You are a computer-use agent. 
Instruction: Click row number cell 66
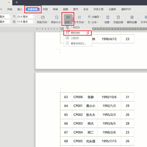click(x=66, y=123)
